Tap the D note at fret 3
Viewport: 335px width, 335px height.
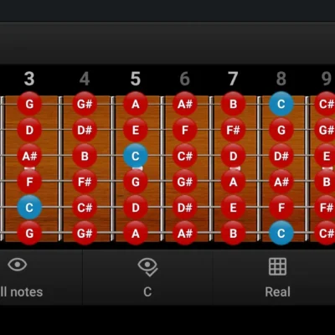coord(29,130)
